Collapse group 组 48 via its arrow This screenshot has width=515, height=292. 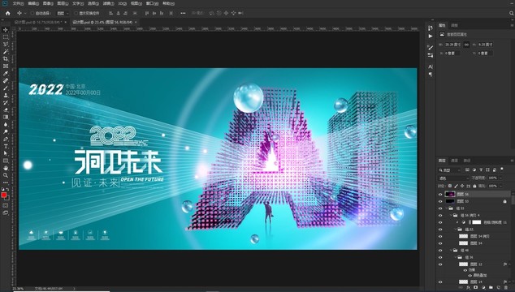pyautogui.click(x=452, y=251)
